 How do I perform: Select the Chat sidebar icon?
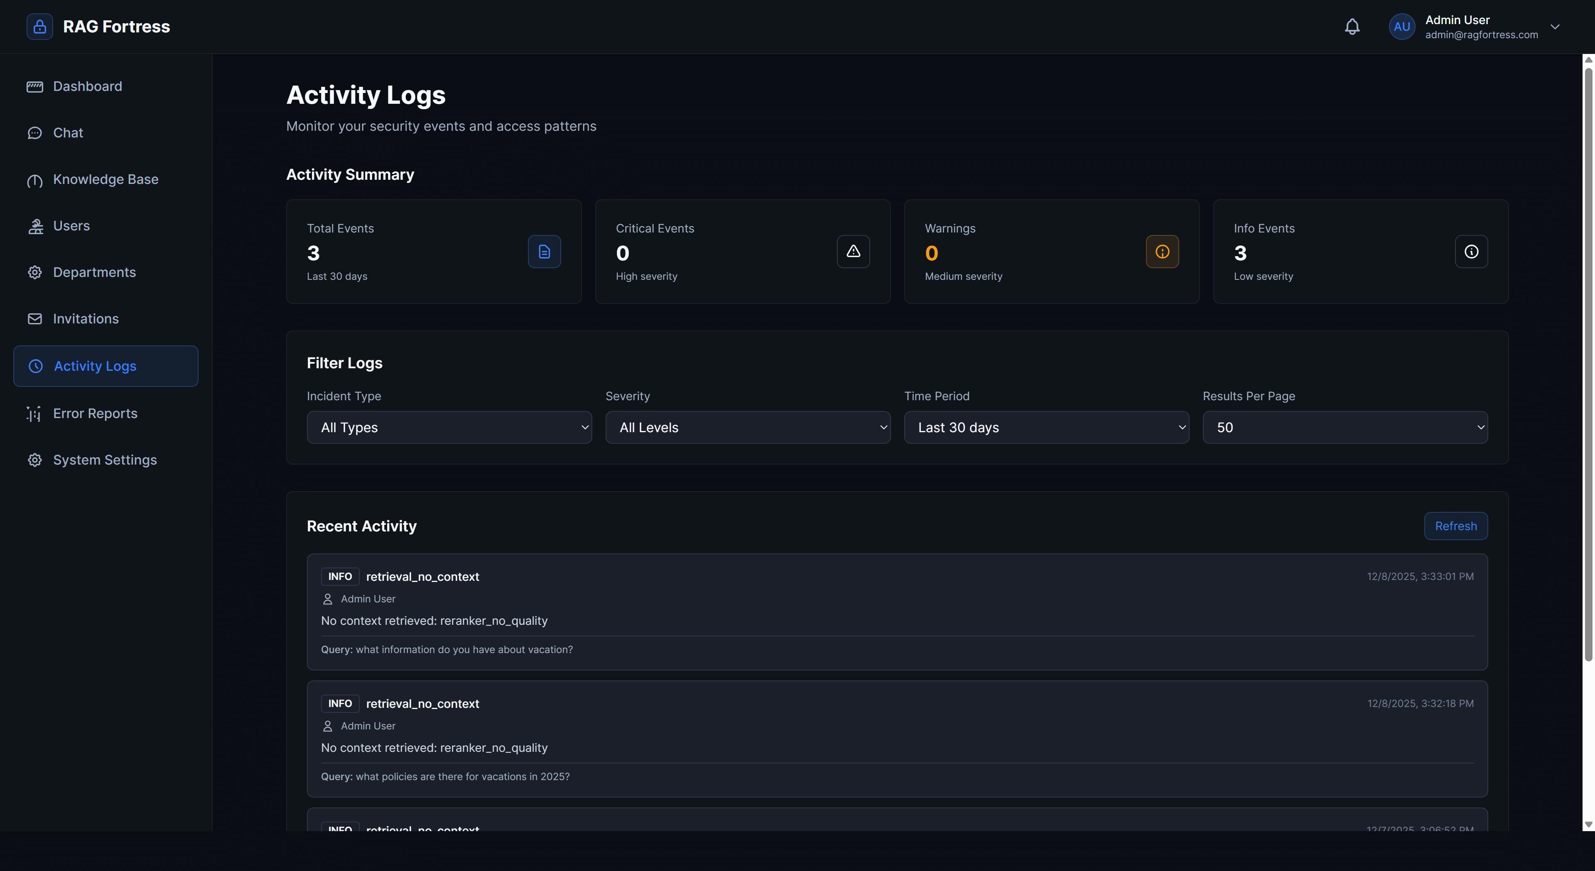[x=34, y=132]
